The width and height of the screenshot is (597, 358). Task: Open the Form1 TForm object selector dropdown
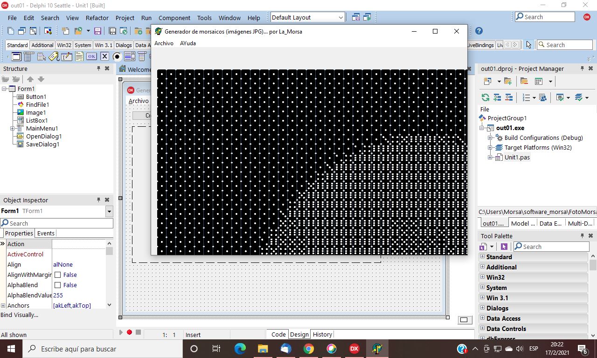click(109, 211)
